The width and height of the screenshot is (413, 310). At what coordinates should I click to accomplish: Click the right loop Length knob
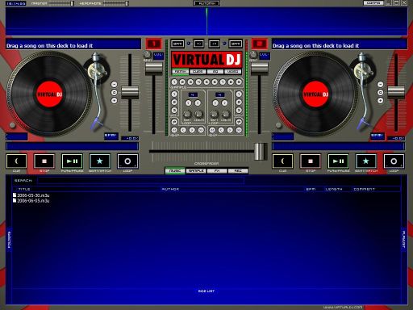[x=226, y=114]
